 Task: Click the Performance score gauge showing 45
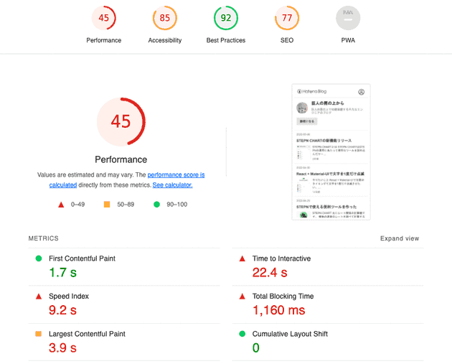coord(104,18)
